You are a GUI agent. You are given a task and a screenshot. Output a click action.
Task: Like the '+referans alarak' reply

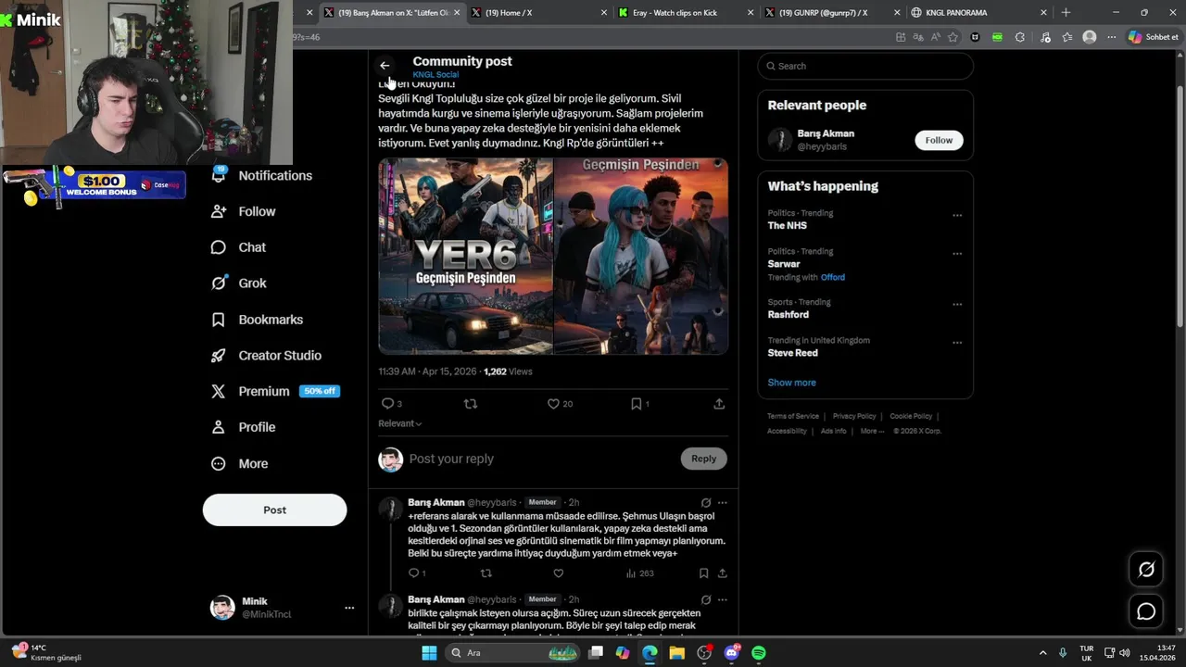click(x=558, y=573)
